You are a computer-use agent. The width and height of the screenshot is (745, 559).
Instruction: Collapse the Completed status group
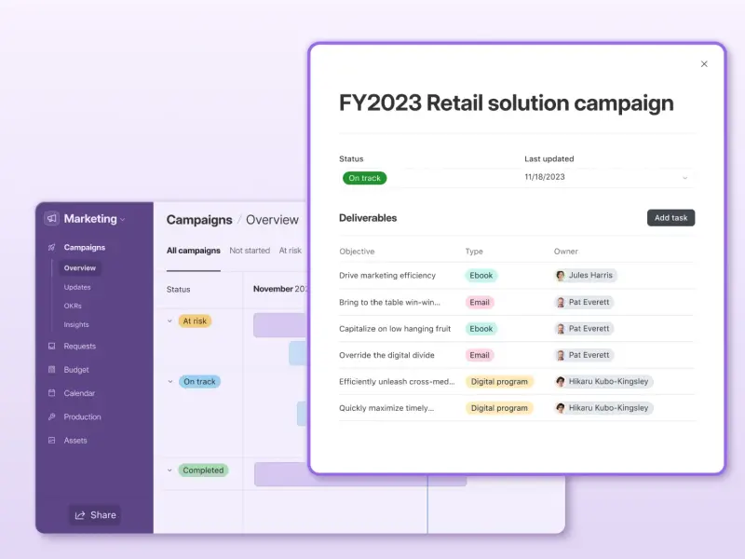pyautogui.click(x=169, y=470)
